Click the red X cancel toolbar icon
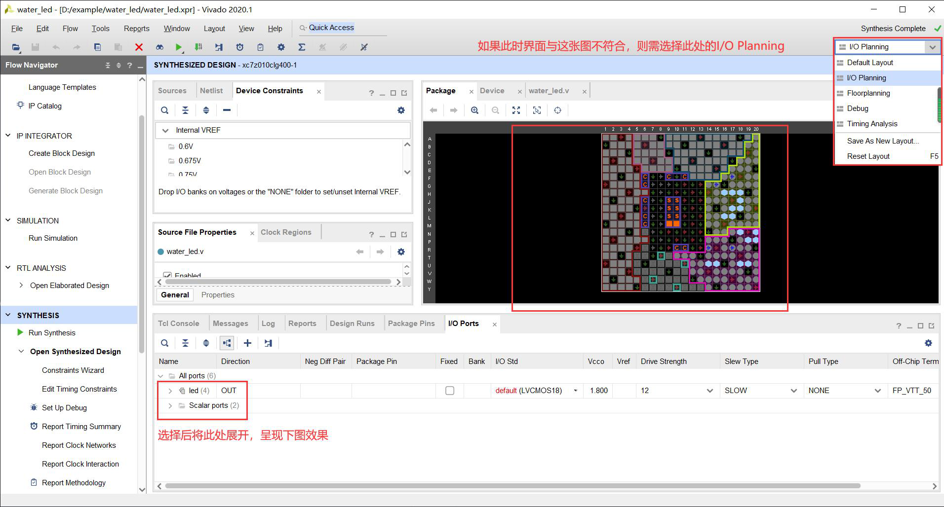 click(x=139, y=47)
